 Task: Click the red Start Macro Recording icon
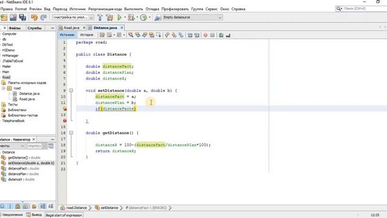[x=206, y=35]
